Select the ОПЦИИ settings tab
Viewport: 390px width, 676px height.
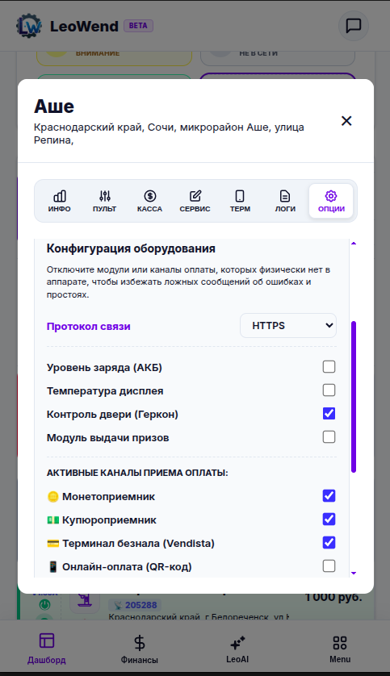click(331, 201)
